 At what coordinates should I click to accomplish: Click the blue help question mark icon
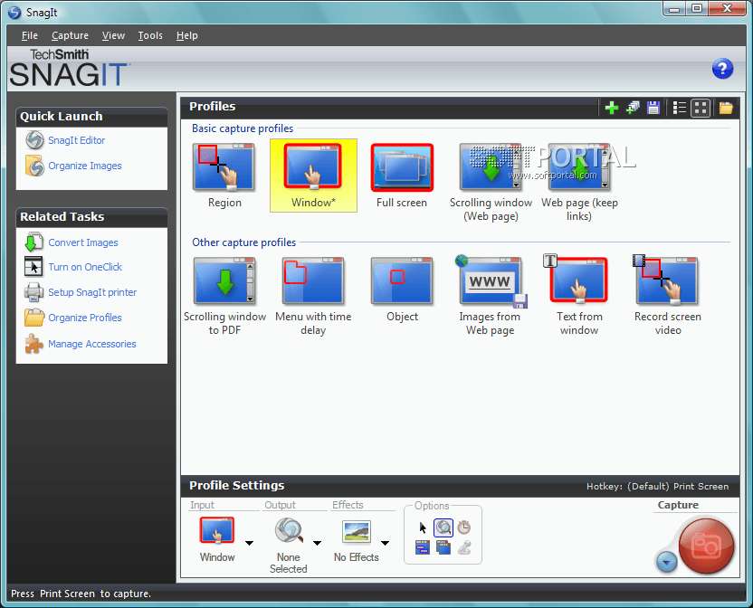click(722, 69)
